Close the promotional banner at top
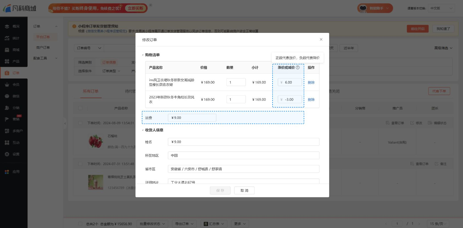Viewport: 463px width, 228px height. pyautogui.click(x=151, y=5)
